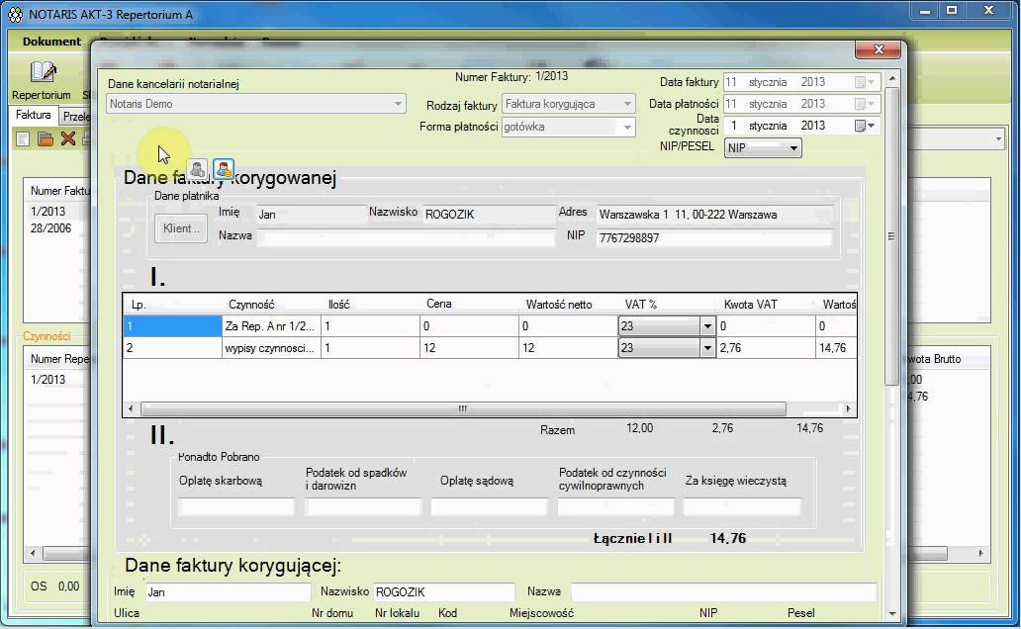Click the NIP field with 7767298897
The height and width of the screenshot is (629, 1021).
(x=714, y=237)
